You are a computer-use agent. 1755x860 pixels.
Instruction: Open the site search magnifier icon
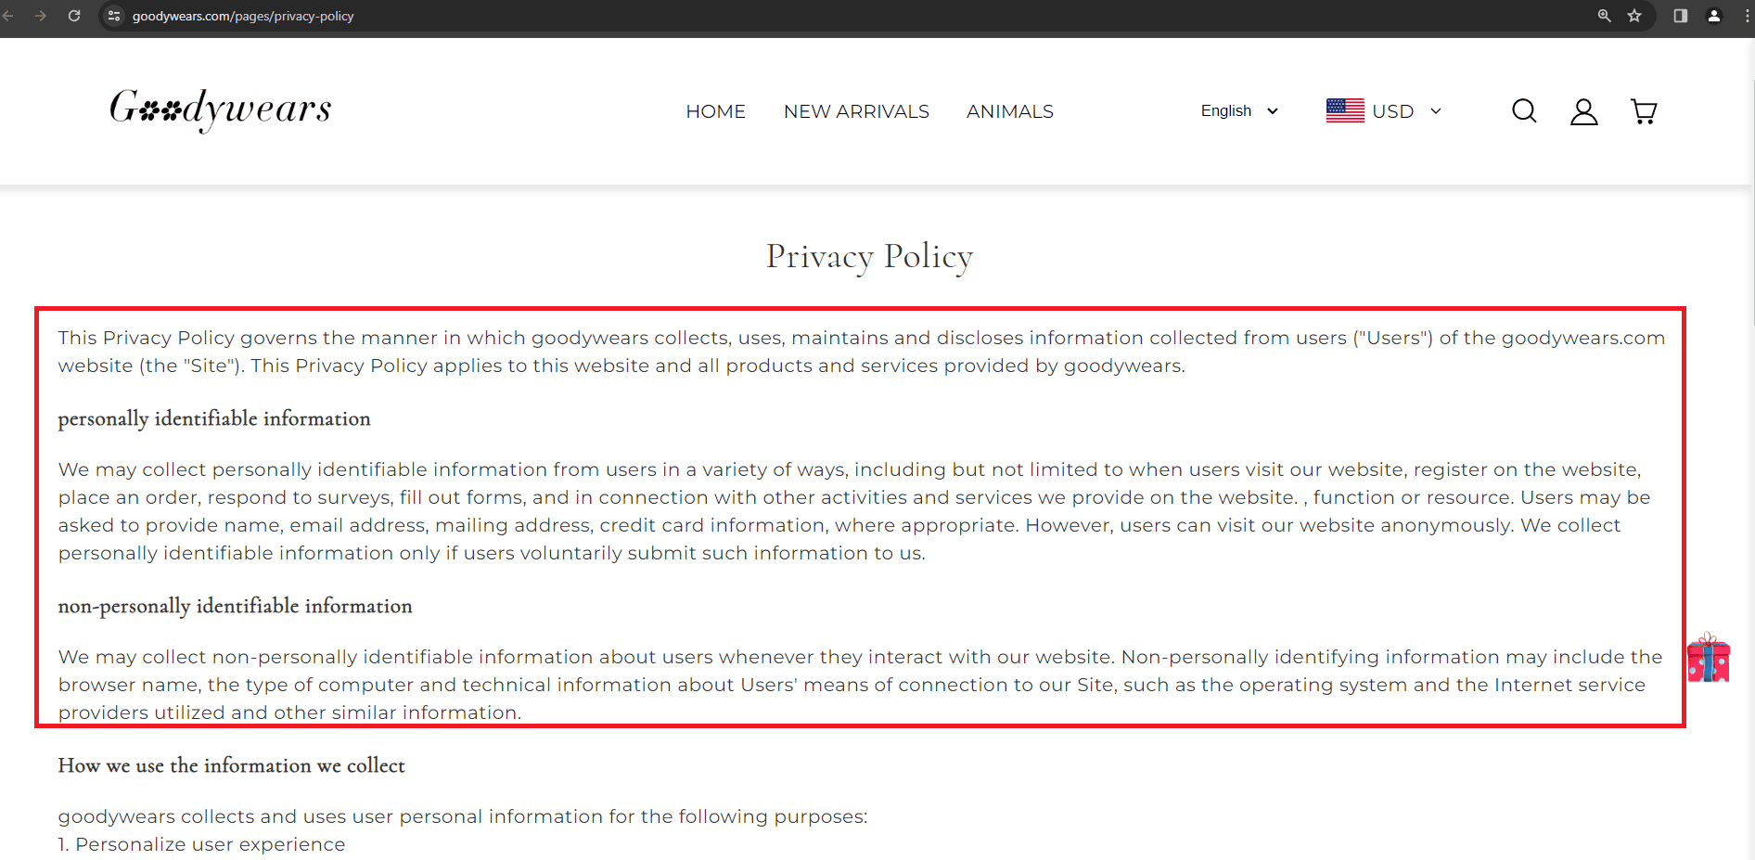click(x=1524, y=111)
